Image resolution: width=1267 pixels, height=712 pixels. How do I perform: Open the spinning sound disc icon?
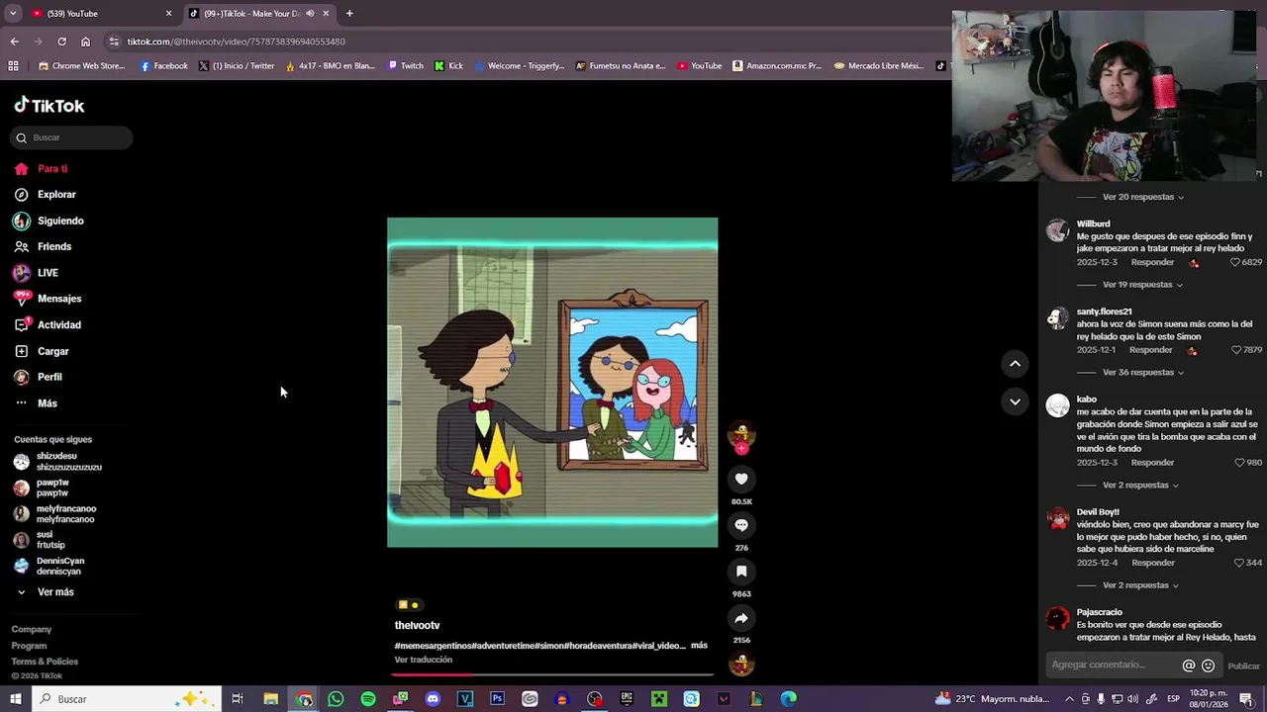click(x=741, y=665)
